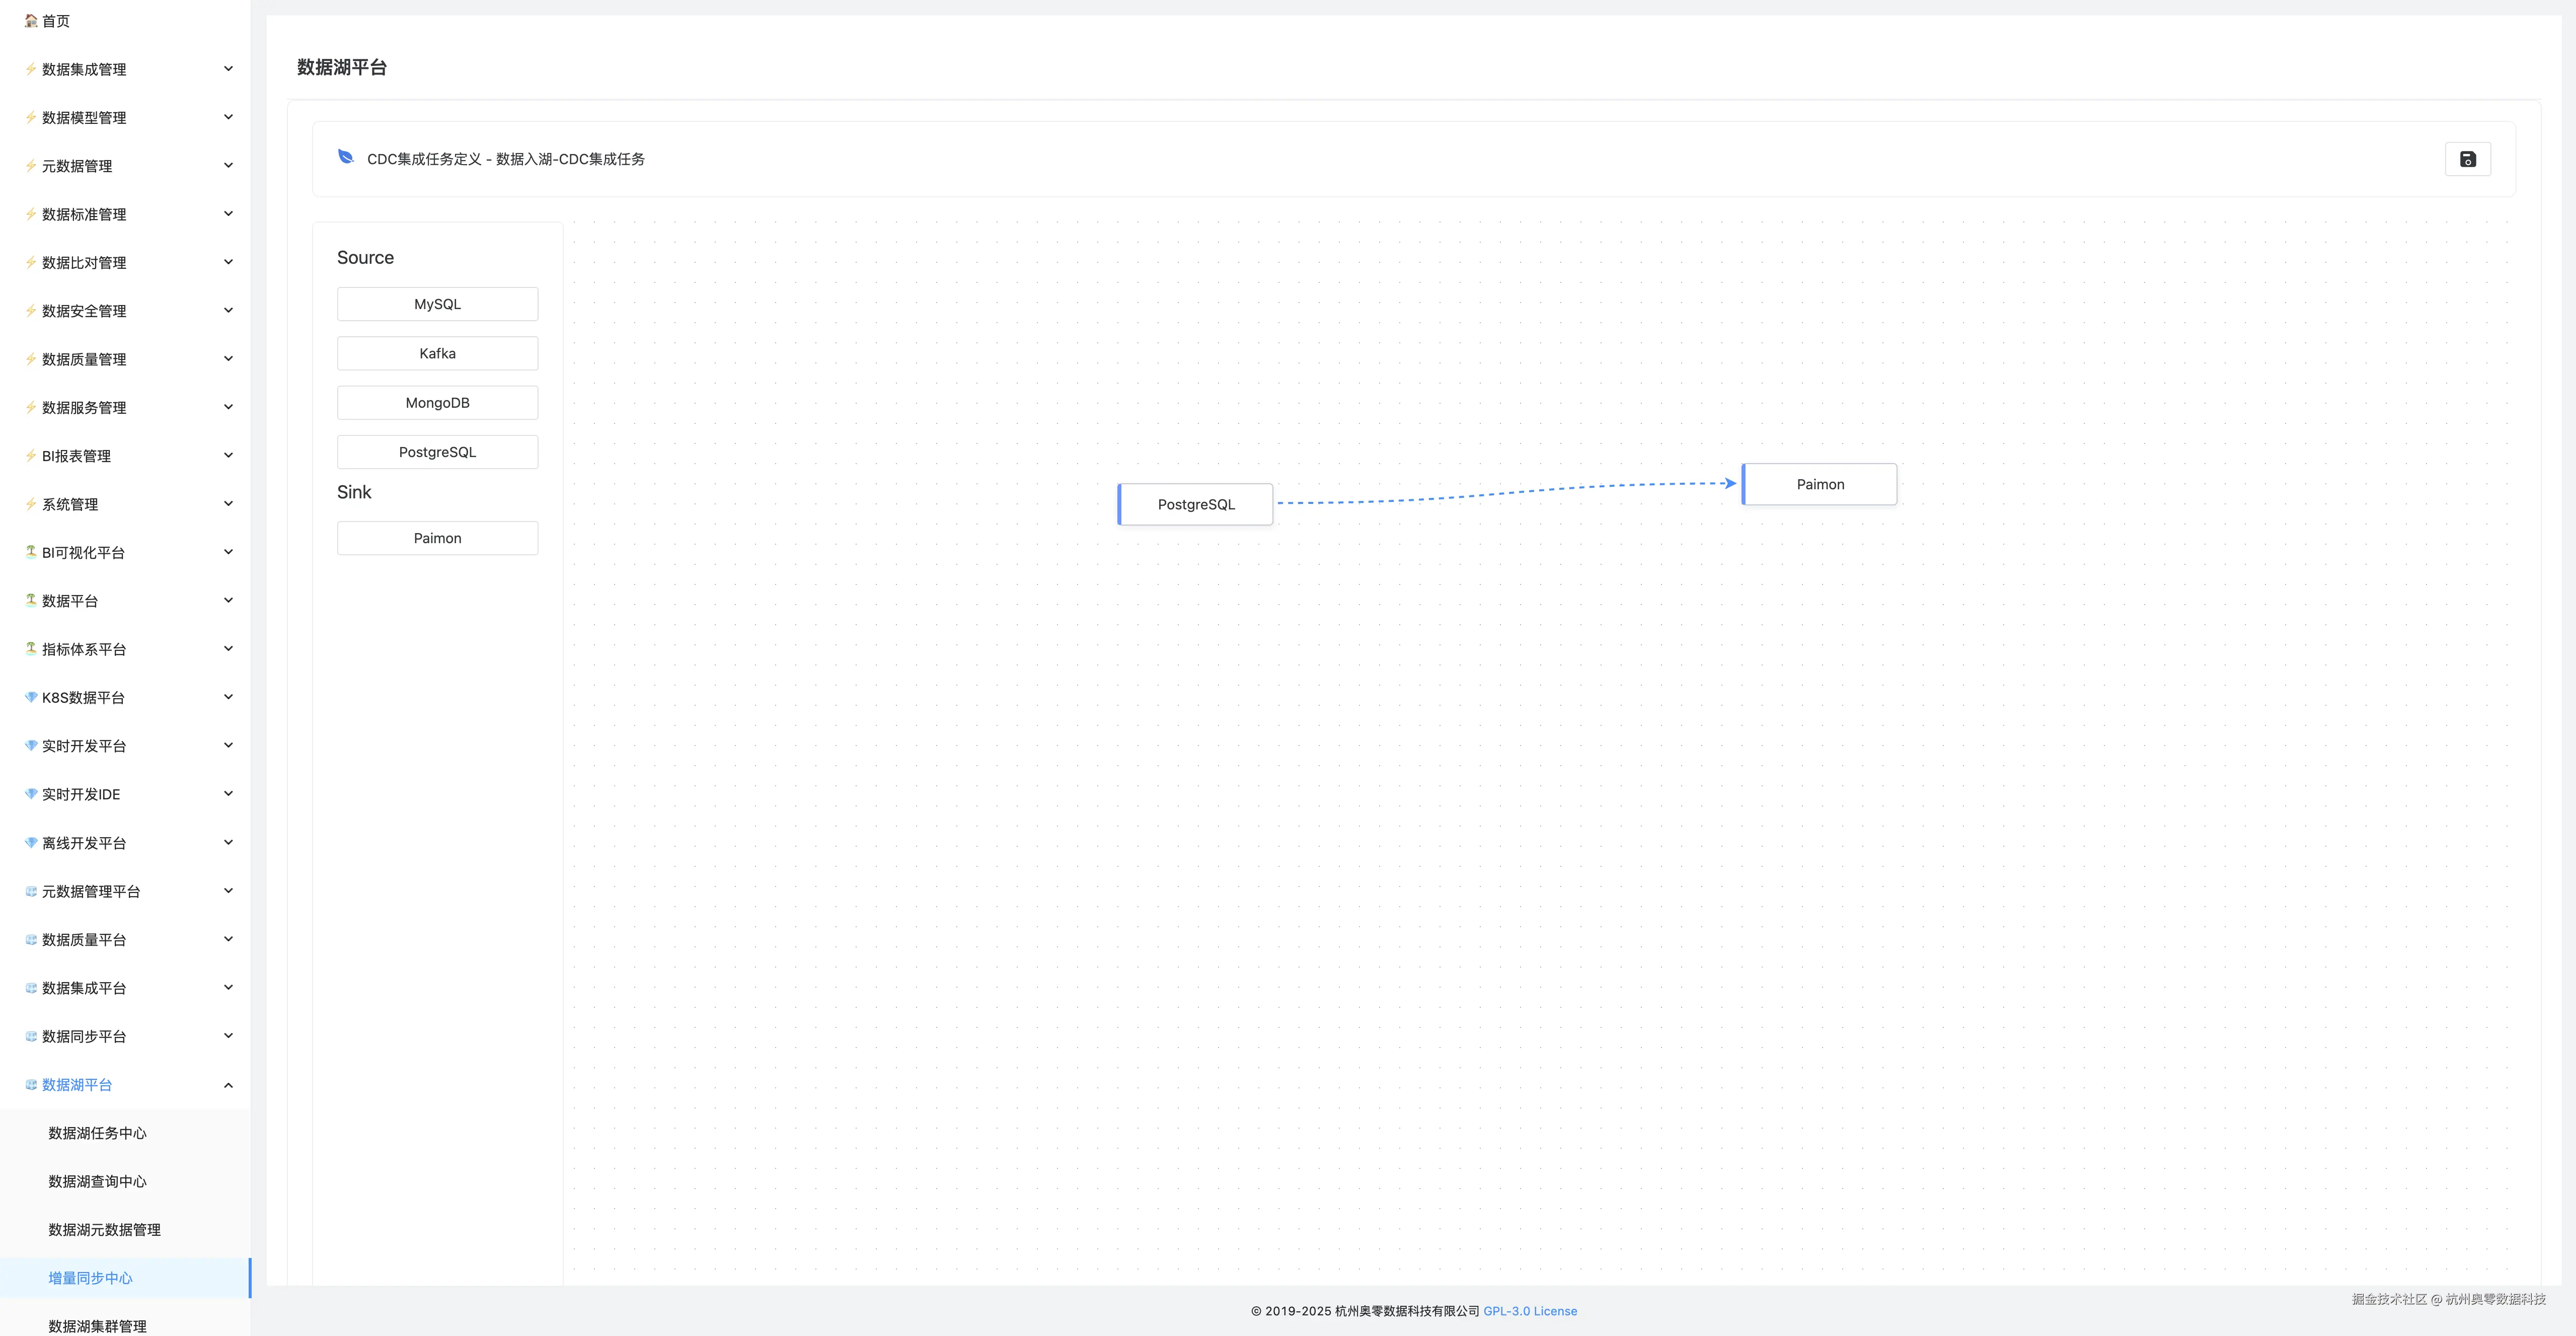Click the save icon button
This screenshot has height=1336, width=2576.
(2467, 159)
